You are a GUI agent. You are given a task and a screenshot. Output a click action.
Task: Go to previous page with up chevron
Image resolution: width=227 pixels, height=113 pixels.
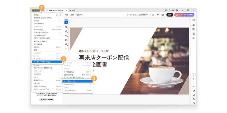tap(194, 83)
